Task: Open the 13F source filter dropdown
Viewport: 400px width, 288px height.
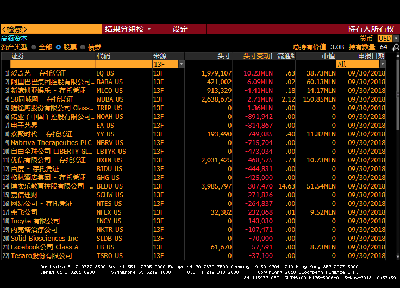Action: (x=182, y=64)
